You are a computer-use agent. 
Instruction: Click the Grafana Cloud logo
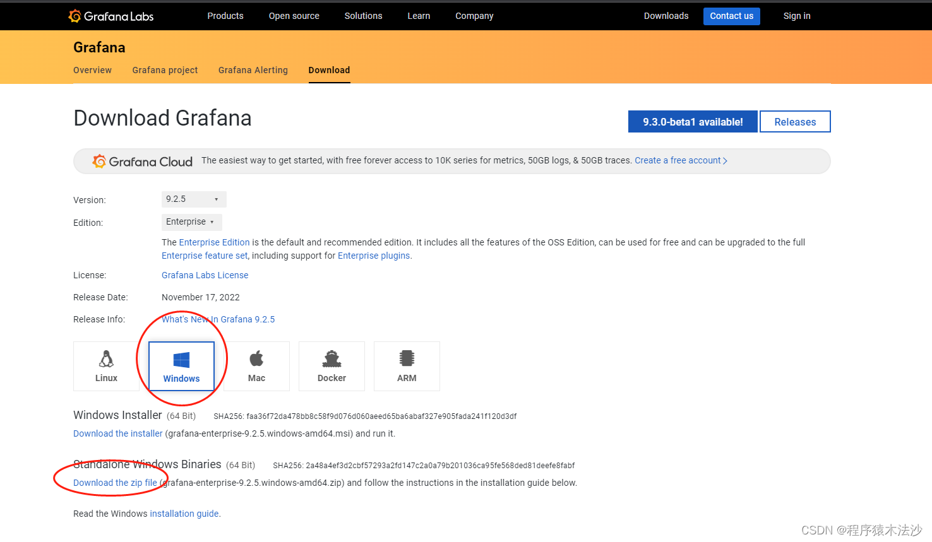coord(143,162)
